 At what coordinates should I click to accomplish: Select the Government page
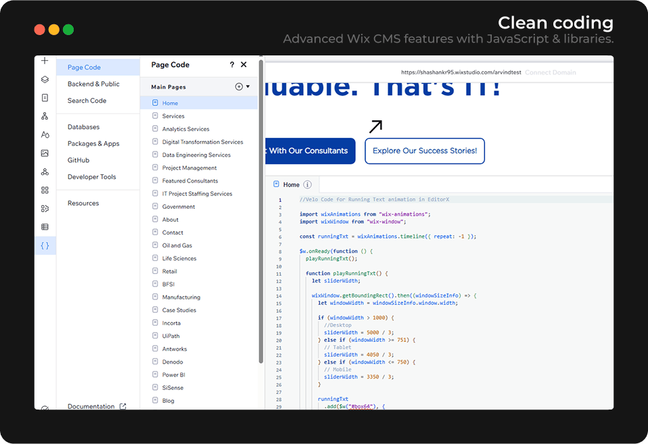199,207
